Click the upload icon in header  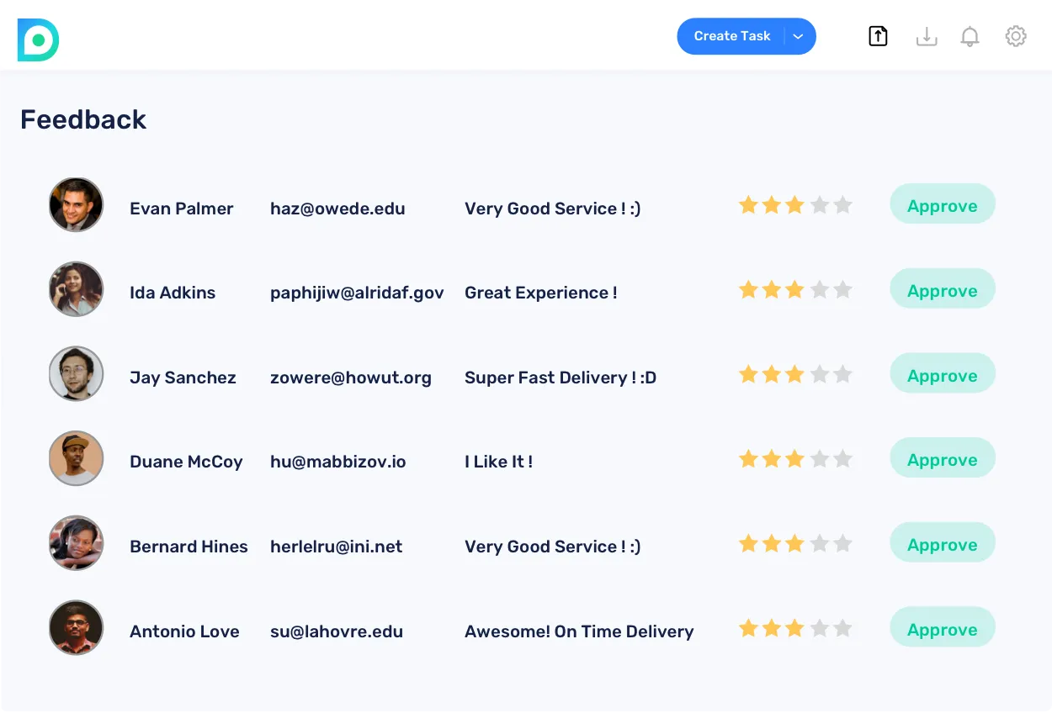tap(878, 36)
